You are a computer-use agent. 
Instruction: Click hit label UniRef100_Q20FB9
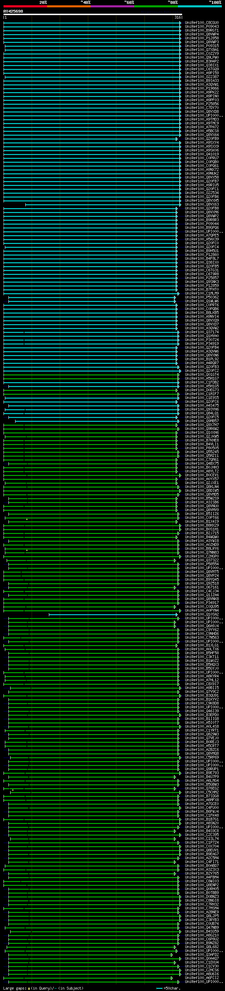[201, 139]
